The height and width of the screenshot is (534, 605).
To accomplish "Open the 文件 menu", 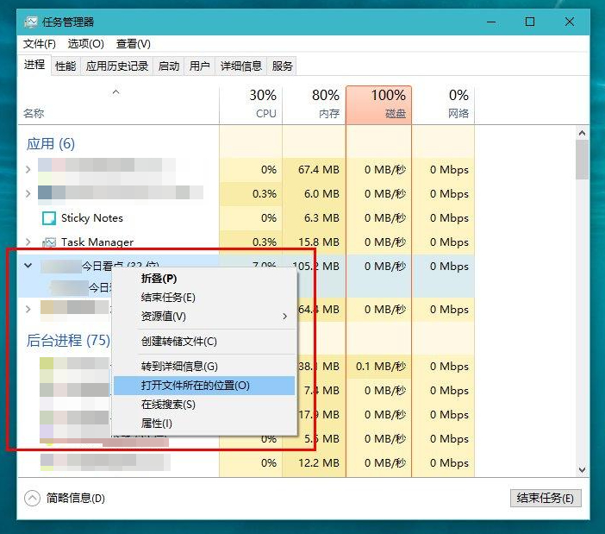I will pos(40,44).
